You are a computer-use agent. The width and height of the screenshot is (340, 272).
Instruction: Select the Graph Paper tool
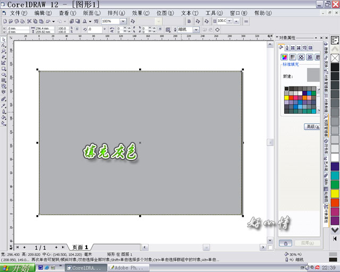tap(4, 80)
